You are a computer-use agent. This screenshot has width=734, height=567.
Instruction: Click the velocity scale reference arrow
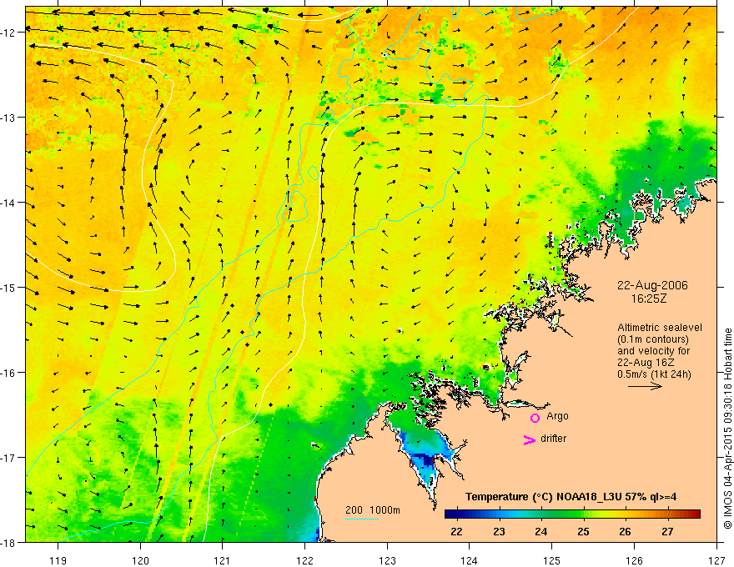pyautogui.click(x=645, y=386)
